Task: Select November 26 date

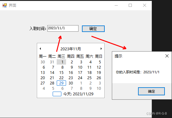Action: pyautogui.click(x=99, y=78)
